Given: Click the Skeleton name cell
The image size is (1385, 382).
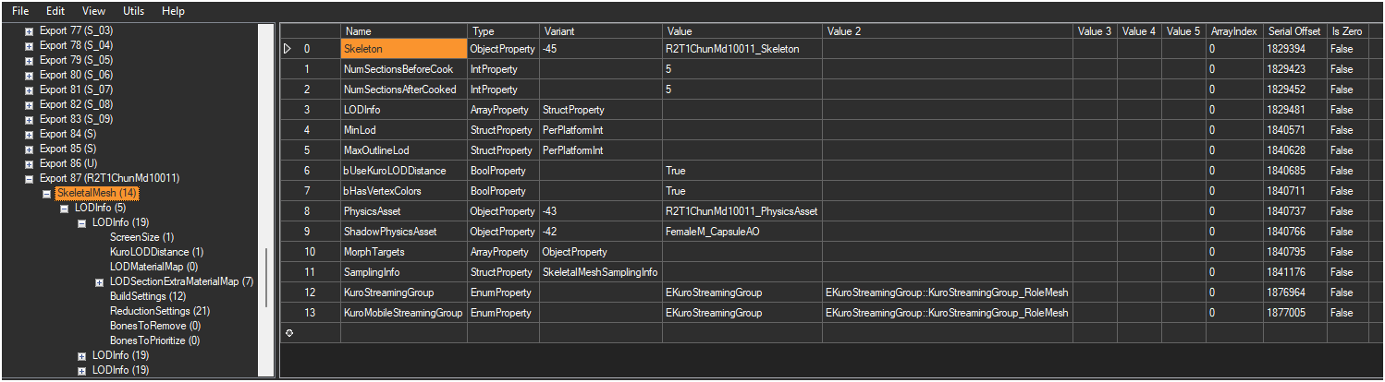Looking at the screenshot, I should point(404,48).
